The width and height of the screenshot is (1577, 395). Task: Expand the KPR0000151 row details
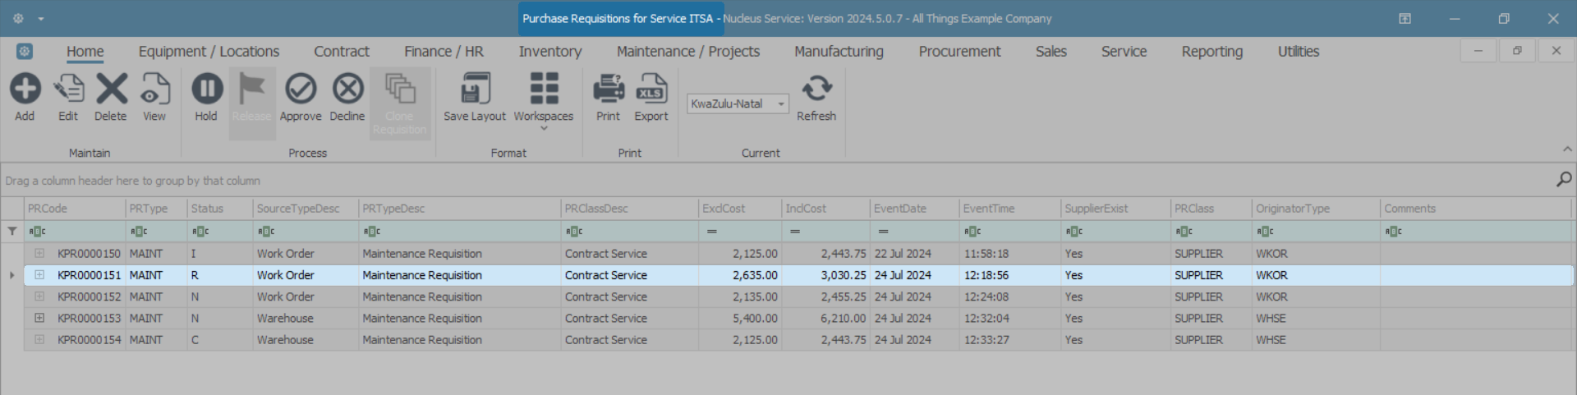point(39,275)
